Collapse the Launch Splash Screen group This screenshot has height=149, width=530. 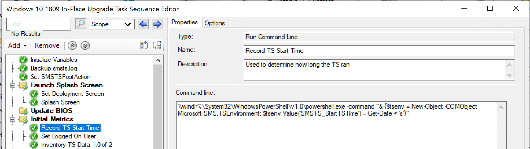tap(13, 85)
